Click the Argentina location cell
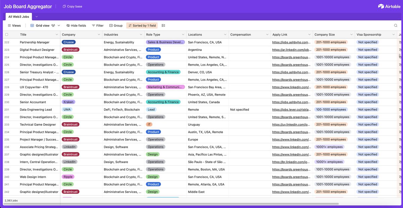Screen dimensions: 403x208 [208, 50]
